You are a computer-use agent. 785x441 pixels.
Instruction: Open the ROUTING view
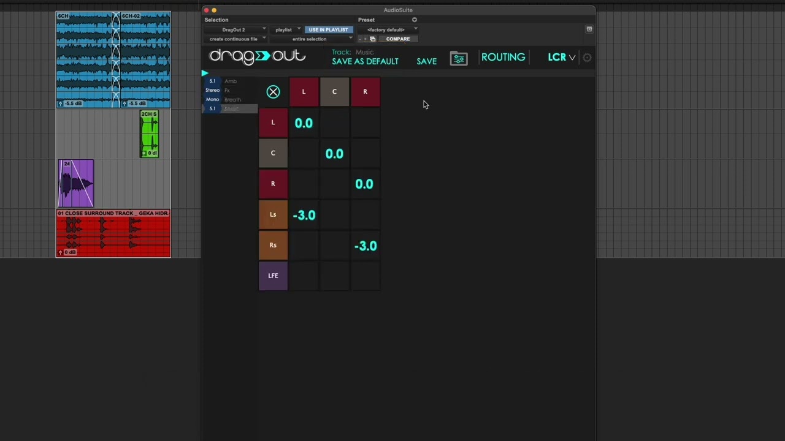503,57
